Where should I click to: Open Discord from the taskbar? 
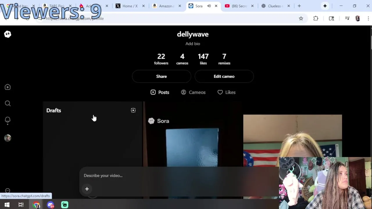pyautogui.click(x=51, y=205)
